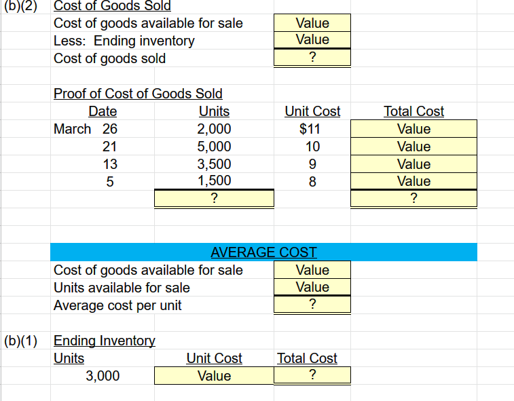Select the 1,500 units cell
The width and height of the screenshot is (514, 401).
(214, 181)
